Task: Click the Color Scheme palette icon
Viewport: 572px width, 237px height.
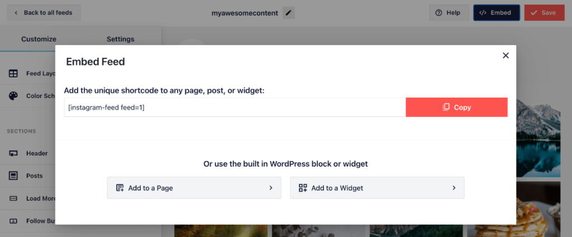Action: (13, 96)
